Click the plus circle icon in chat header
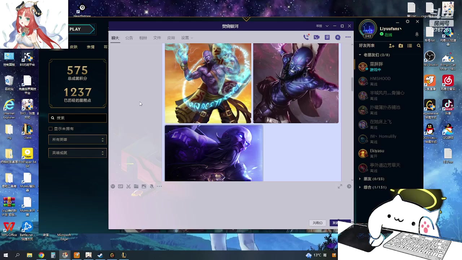The height and width of the screenshot is (260, 462). point(338,37)
